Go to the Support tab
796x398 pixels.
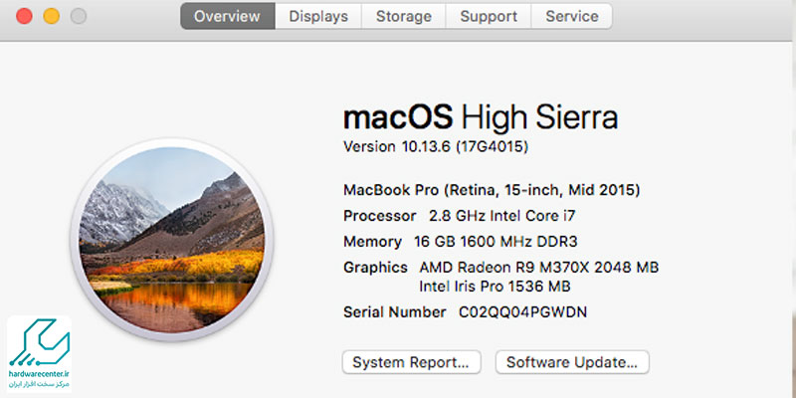[x=489, y=17]
